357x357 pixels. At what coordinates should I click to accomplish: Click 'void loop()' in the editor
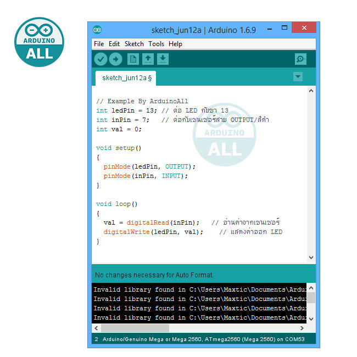[116, 204]
